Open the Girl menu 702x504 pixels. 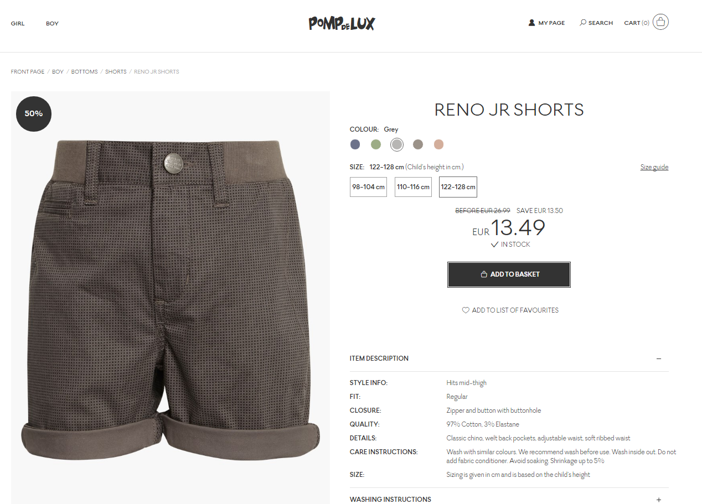18,23
